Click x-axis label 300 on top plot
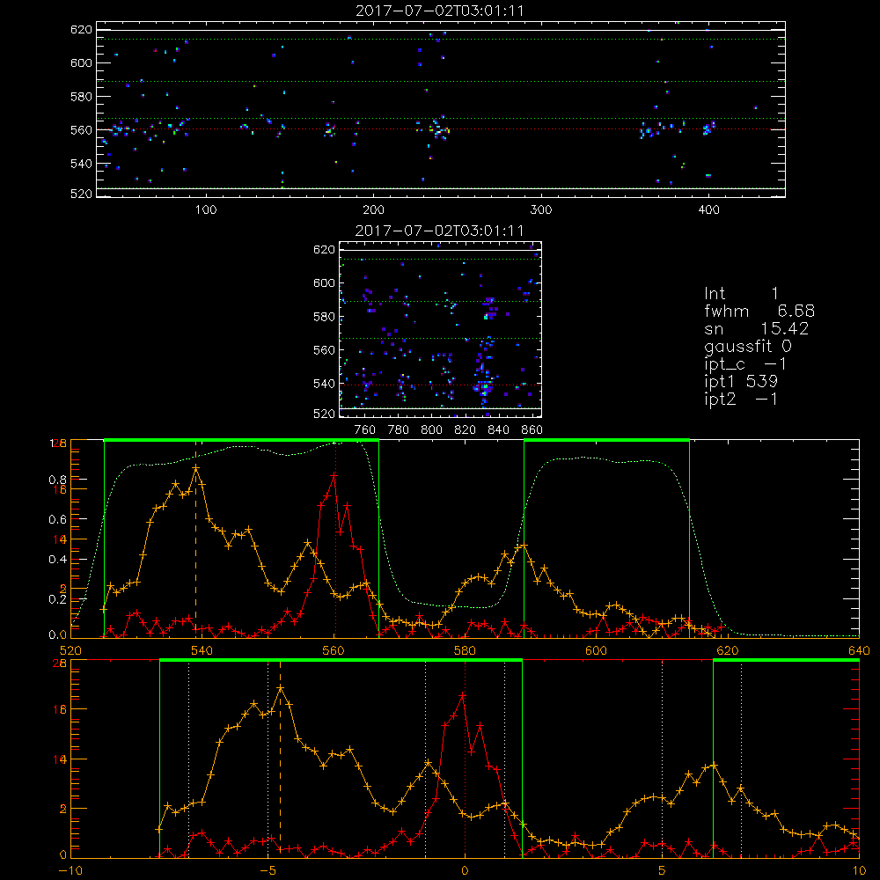The height and width of the screenshot is (880, 880). [541, 210]
